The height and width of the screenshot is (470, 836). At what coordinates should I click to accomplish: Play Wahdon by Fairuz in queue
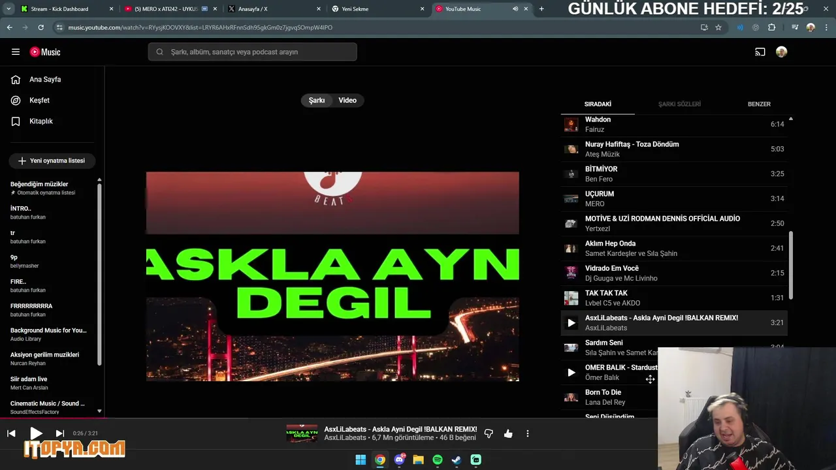[x=674, y=124]
